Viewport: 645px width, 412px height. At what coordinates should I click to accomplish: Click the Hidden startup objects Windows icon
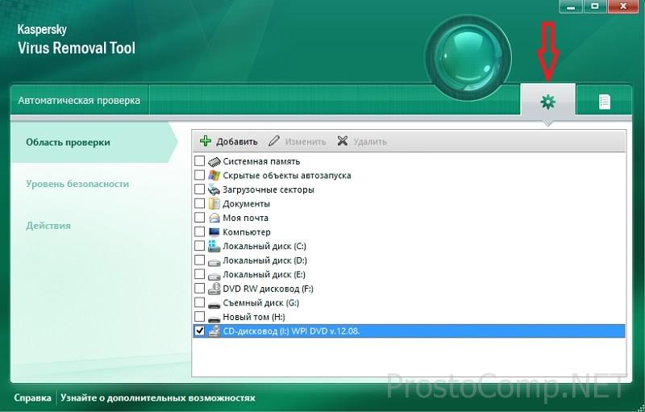tap(214, 176)
